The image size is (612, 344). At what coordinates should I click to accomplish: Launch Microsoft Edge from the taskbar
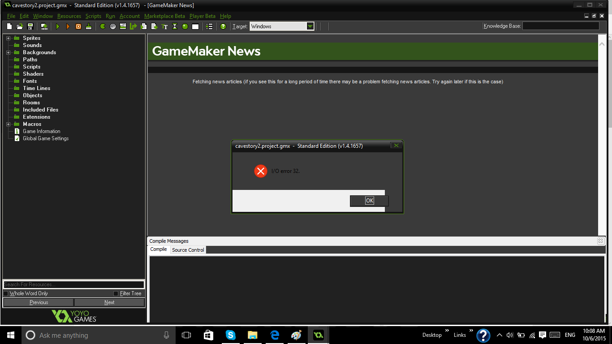[x=275, y=335]
